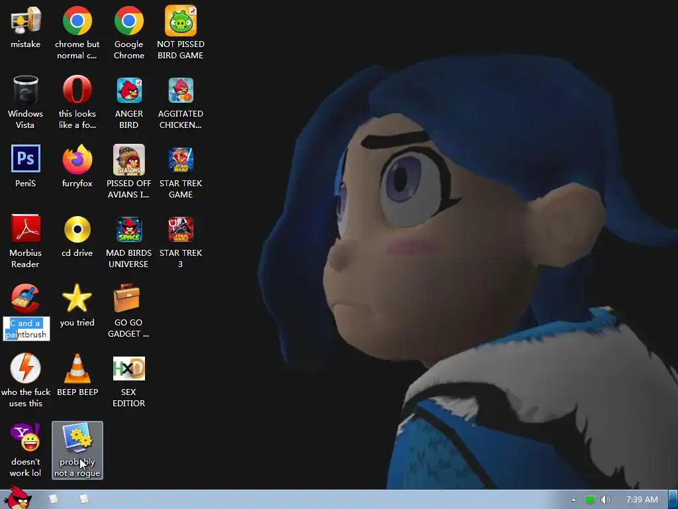This screenshot has height=509, width=678.
Task: Open the volume speaker tray icon
Action: pos(605,500)
